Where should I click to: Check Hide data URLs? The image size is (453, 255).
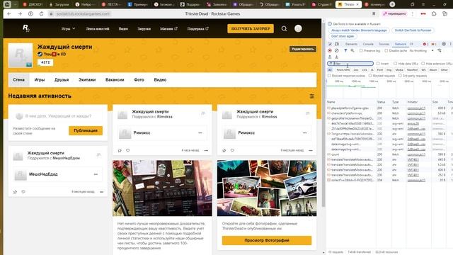[x=395, y=64]
